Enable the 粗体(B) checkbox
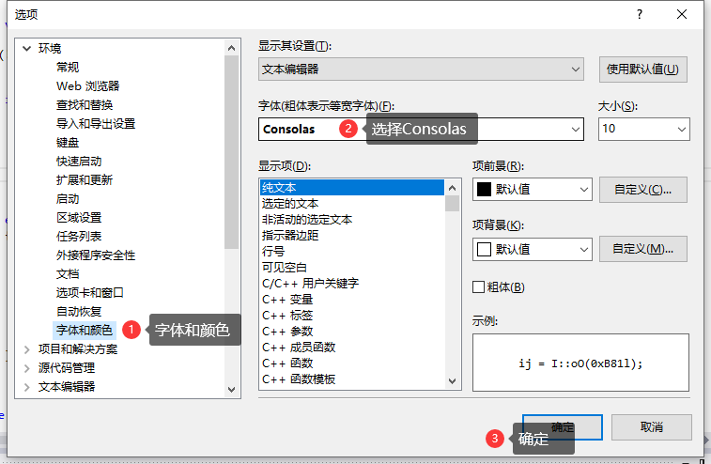The image size is (711, 464). tap(479, 287)
